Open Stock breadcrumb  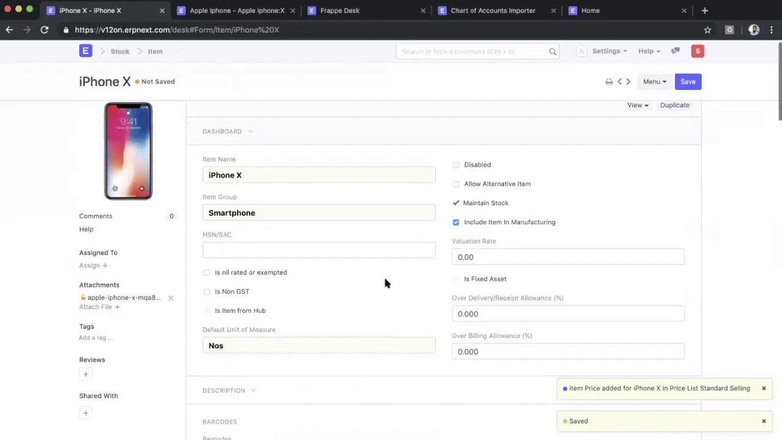tap(120, 51)
